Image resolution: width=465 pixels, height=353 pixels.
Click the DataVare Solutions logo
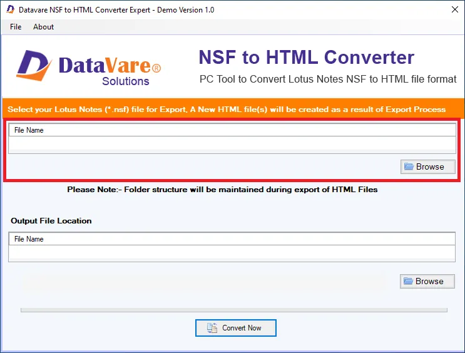(88, 68)
